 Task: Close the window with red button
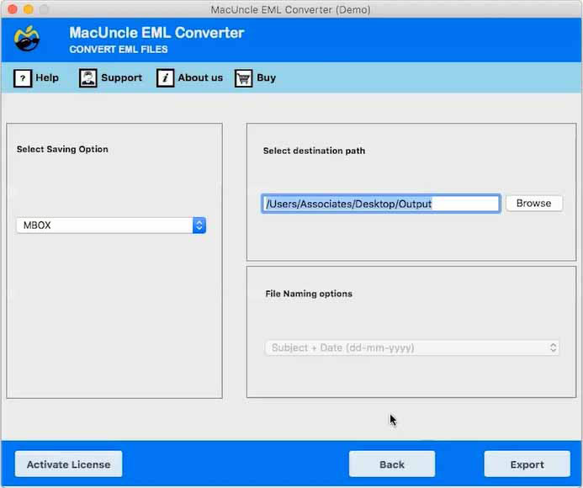pos(13,9)
